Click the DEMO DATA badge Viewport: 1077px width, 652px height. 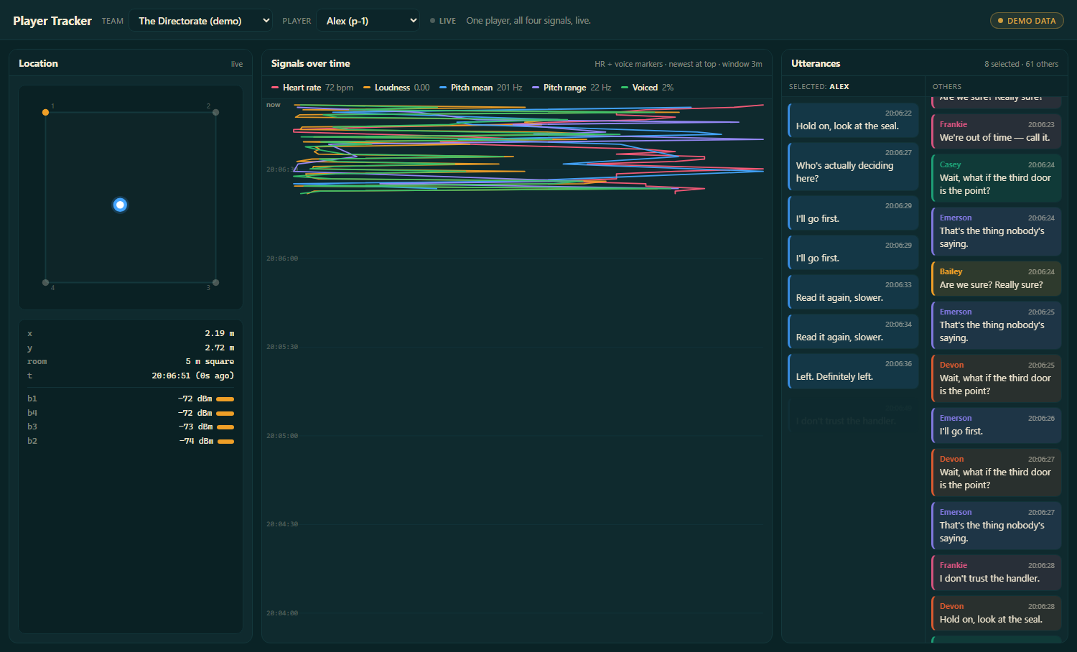[1027, 21]
